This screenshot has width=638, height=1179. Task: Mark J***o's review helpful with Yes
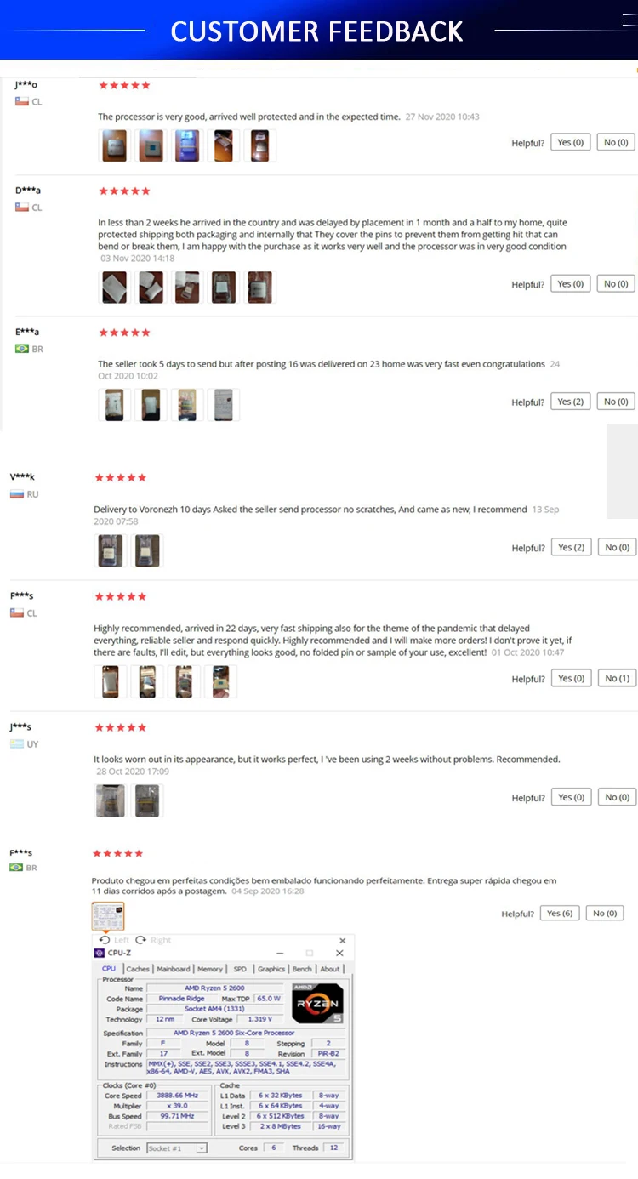point(571,142)
